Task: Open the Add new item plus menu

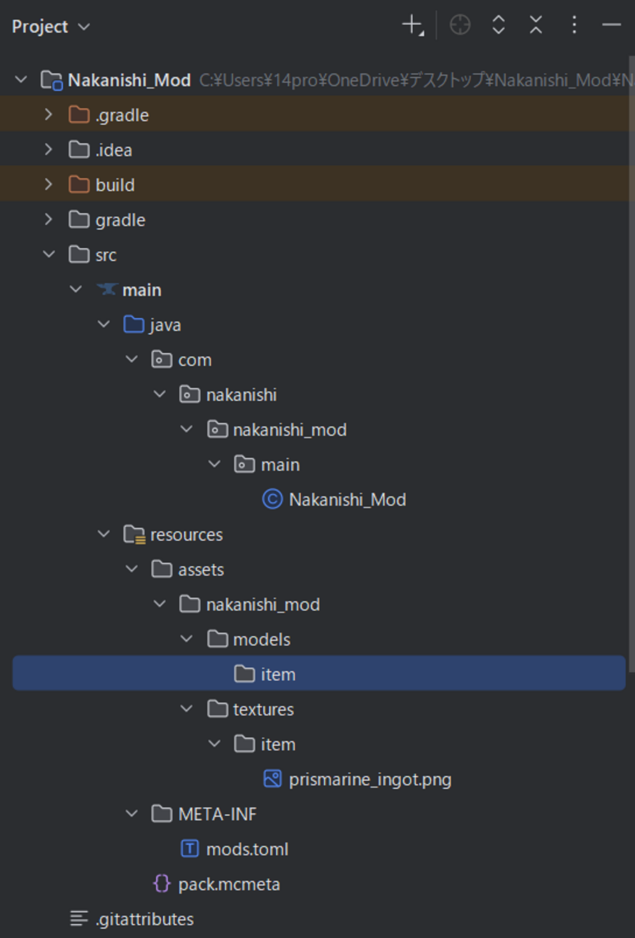Action: coord(412,24)
